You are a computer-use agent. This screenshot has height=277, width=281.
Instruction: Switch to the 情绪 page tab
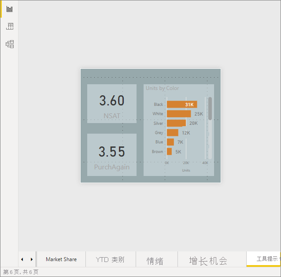tap(157, 259)
